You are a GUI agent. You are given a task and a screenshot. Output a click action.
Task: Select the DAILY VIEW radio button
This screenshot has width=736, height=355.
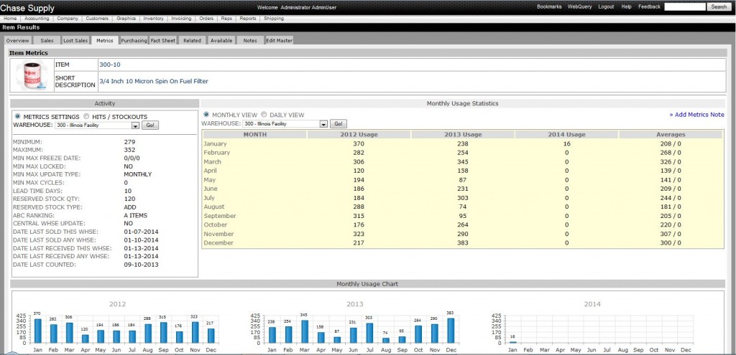tap(264, 115)
